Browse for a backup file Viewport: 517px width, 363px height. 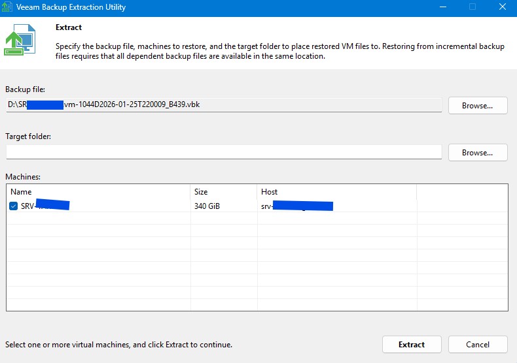pos(478,105)
